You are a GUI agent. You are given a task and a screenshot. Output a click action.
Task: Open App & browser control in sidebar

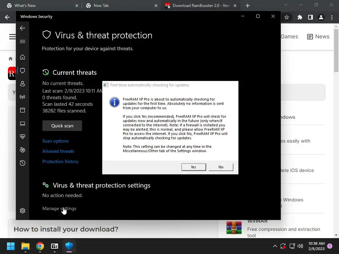click(x=23, y=110)
